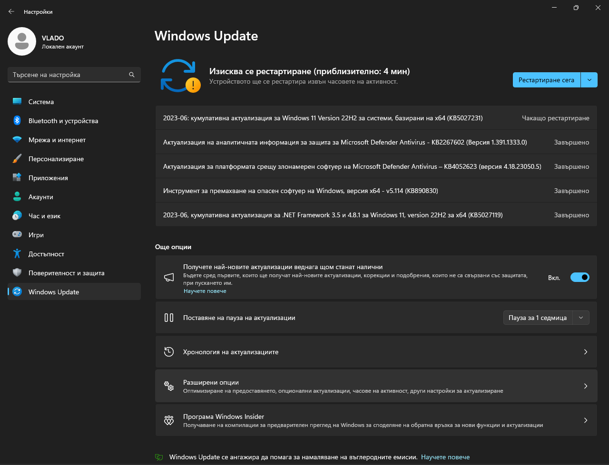Click the green leaf carbon emissions icon
Viewport: 609px width, 465px height.
(x=159, y=457)
